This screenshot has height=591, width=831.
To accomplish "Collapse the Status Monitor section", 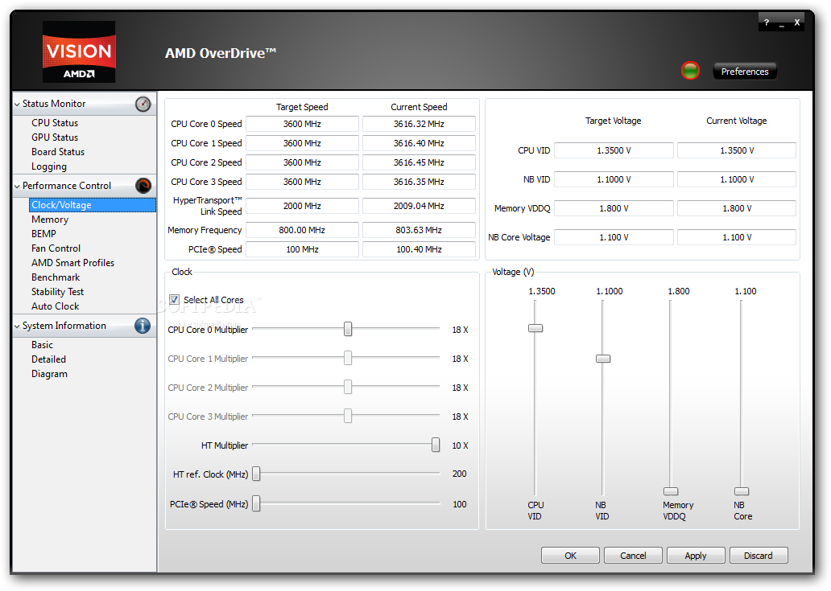I will (x=18, y=105).
